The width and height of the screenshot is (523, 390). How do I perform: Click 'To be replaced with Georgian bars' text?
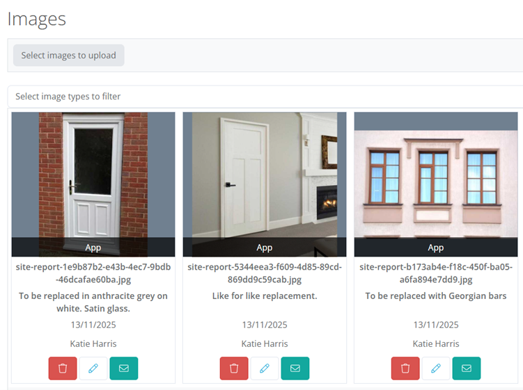pyautogui.click(x=436, y=296)
